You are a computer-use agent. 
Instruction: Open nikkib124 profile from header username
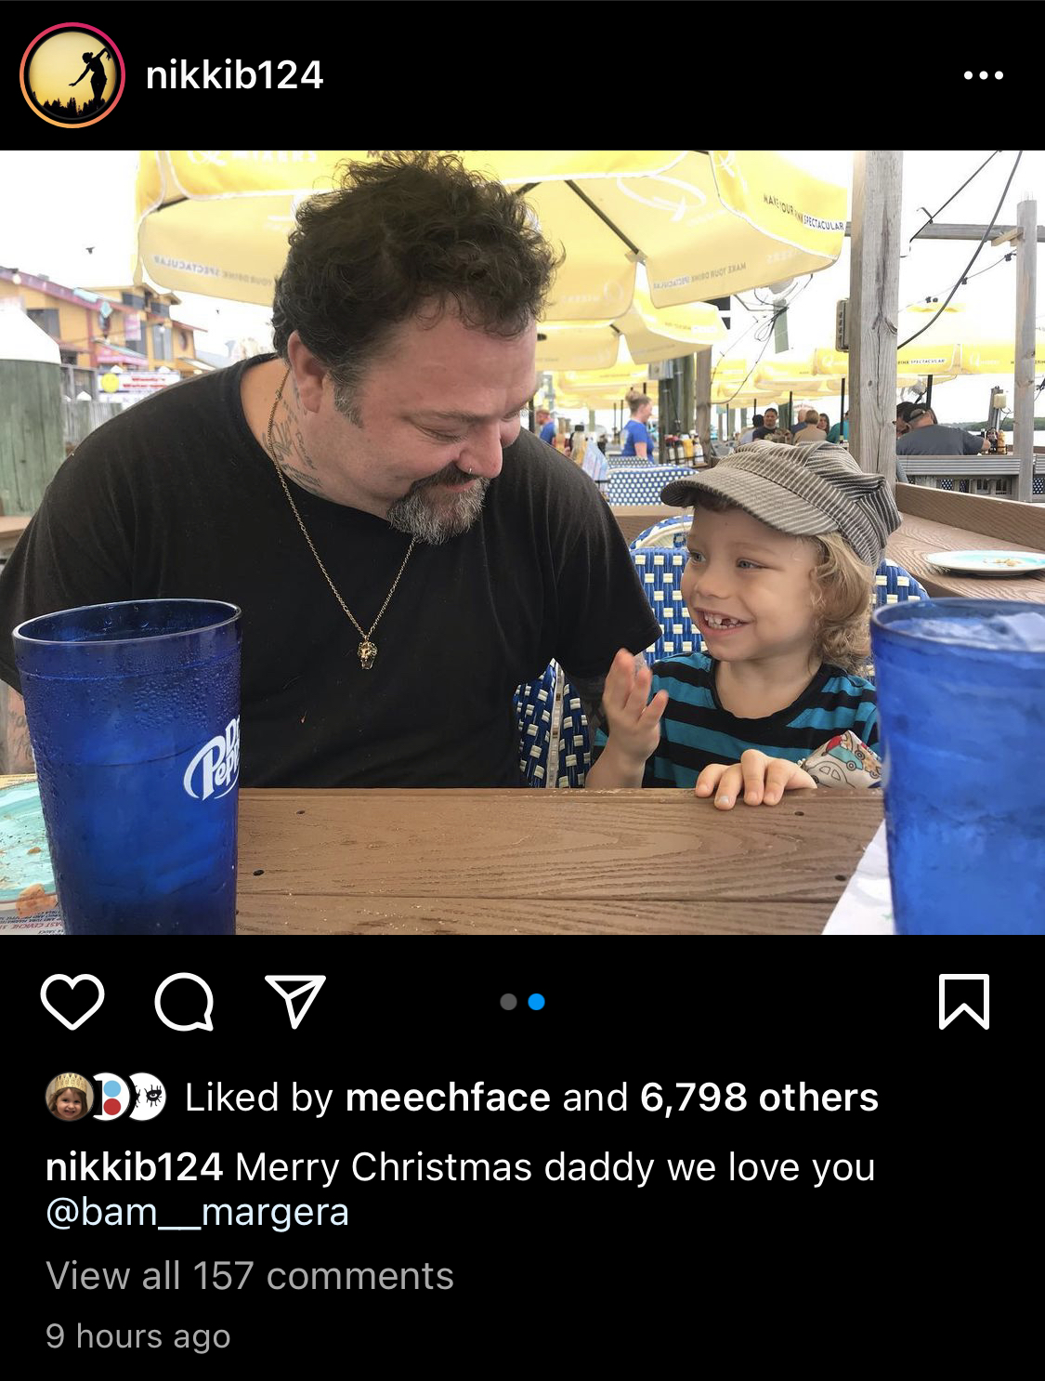click(234, 75)
